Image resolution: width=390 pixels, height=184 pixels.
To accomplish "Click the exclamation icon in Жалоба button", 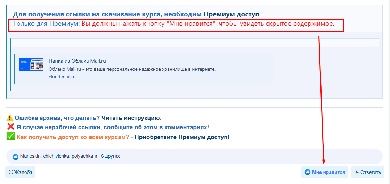I will 11,172.
